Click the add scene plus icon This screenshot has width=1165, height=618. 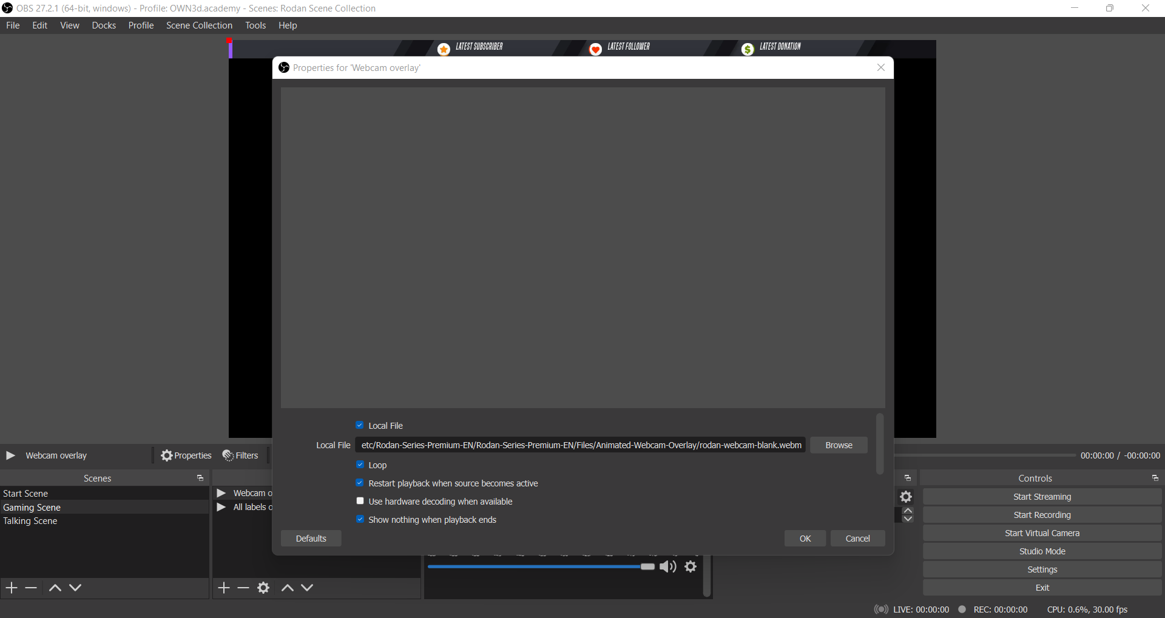[x=12, y=588]
